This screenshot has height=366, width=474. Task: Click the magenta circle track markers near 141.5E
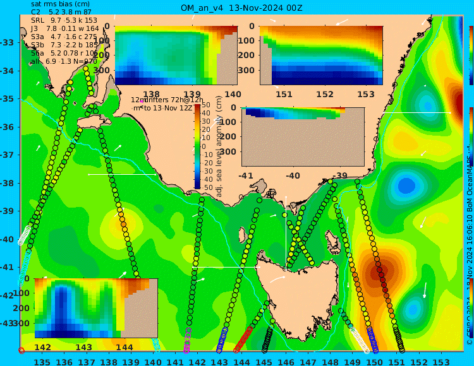click(188, 341)
